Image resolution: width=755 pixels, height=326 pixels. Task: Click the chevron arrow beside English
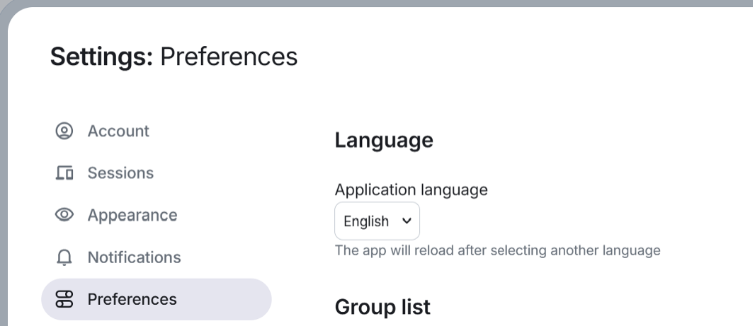pos(407,221)
